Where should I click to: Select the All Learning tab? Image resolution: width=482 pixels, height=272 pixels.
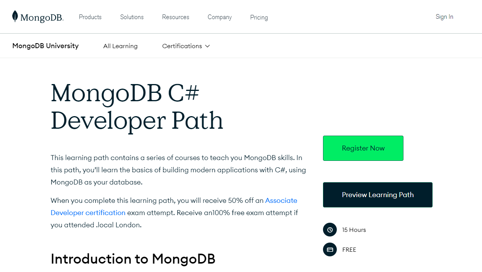(120, 46)
